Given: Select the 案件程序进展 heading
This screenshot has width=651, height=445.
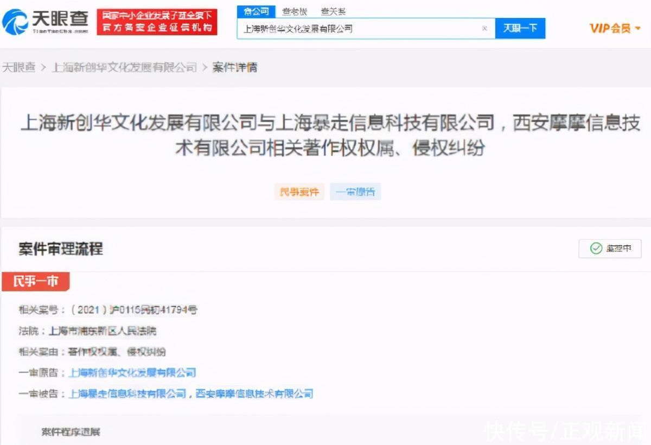Looking at the screenshot, I should click(71, 432).
